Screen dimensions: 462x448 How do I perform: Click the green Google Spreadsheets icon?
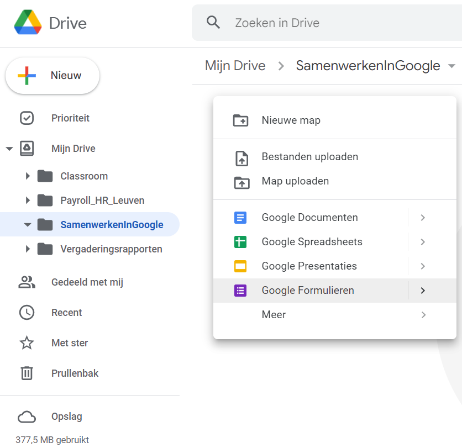[240, 242]
